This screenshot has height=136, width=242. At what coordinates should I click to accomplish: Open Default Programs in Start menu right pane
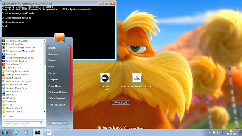pos(57,99)
